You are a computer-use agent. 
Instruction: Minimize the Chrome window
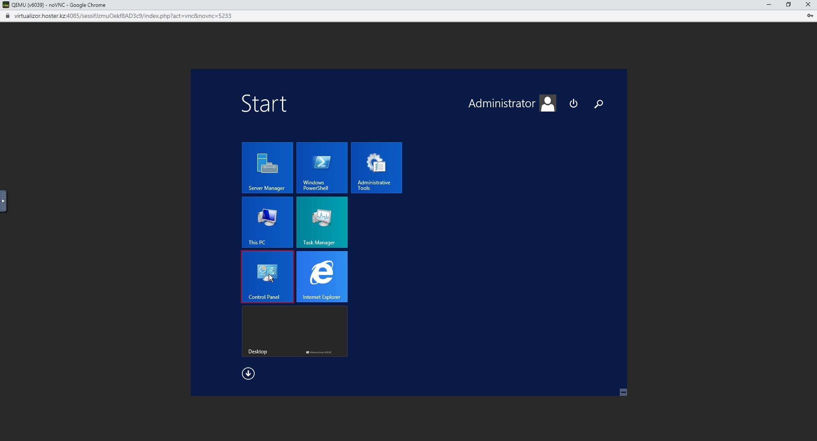[x=769, y=5]
